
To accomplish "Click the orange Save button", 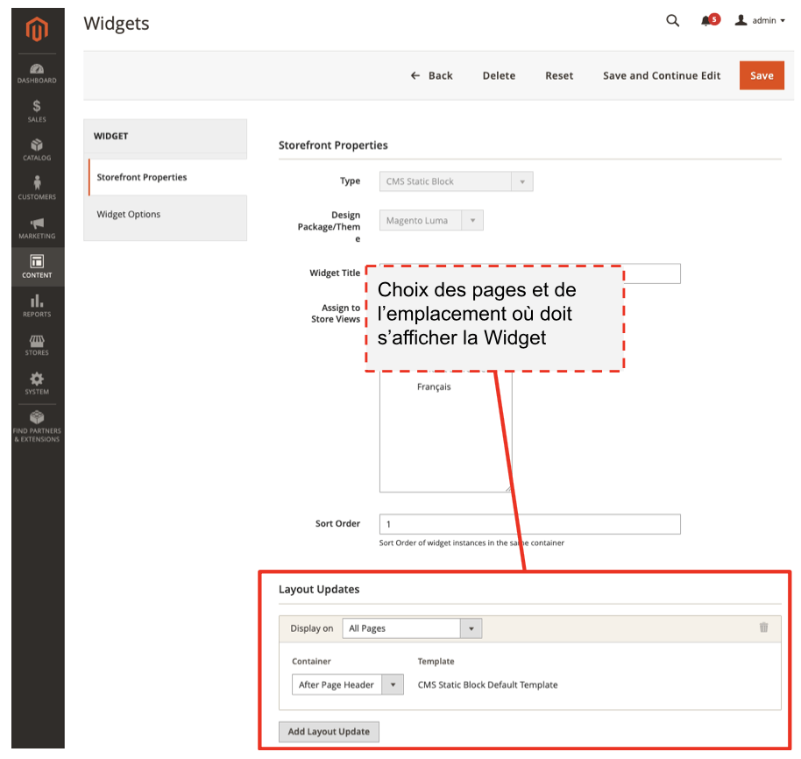I will 762,75.
